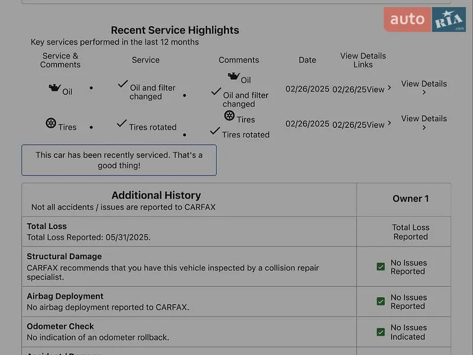Open View Details for tires service
Image resolution: width=473 pixels, height=355 pixels.
point(424,119)
